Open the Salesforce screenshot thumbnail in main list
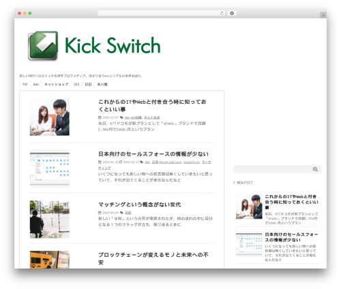 tap(50, 169)
